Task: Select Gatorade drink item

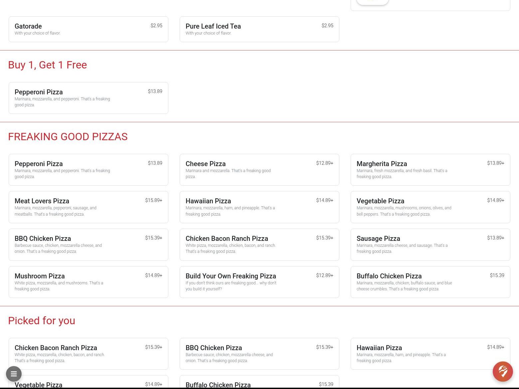Action: coord(88,29)
